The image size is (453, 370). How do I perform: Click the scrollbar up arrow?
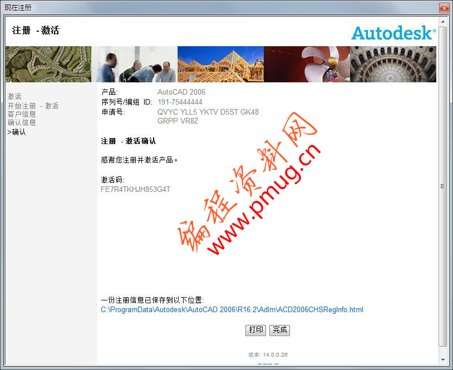[x=443, y=22]
